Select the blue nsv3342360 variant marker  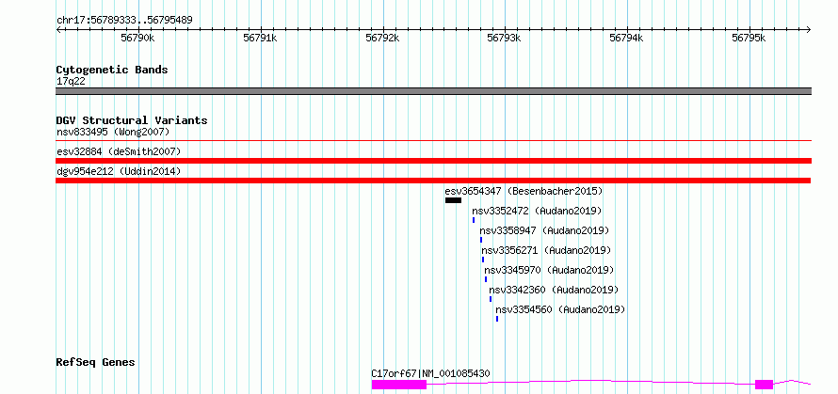point(491,299)
